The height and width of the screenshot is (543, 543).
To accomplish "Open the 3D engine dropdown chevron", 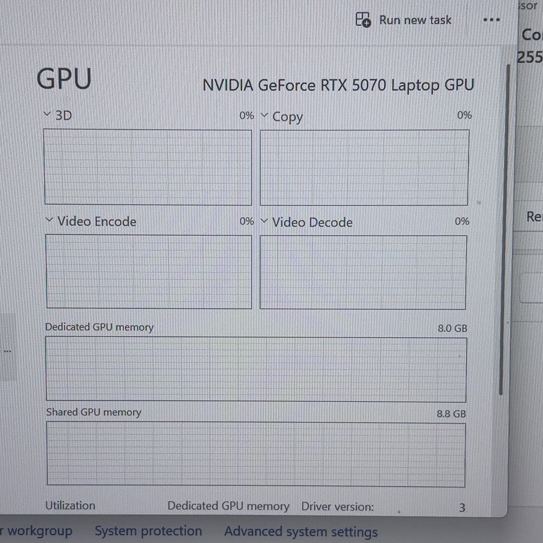I will pyautogui.click(x=47, y=114).
